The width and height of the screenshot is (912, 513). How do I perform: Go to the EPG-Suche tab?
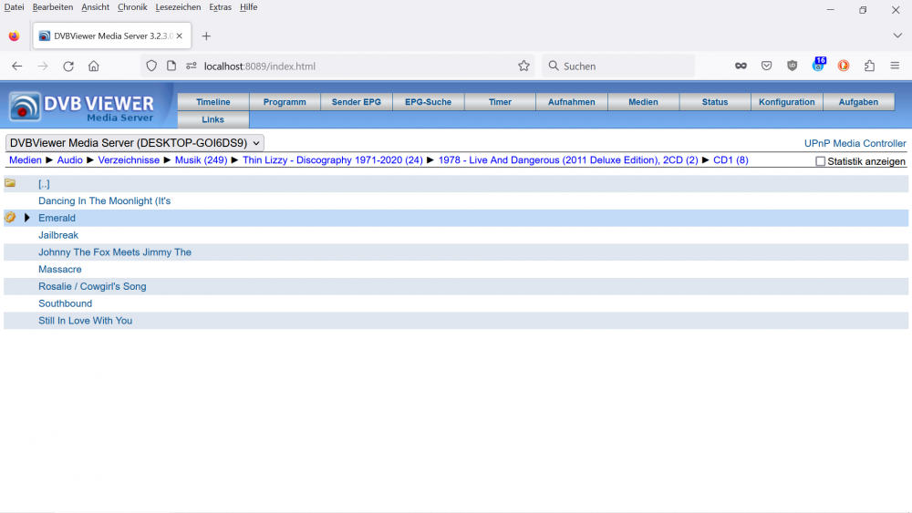428,102
